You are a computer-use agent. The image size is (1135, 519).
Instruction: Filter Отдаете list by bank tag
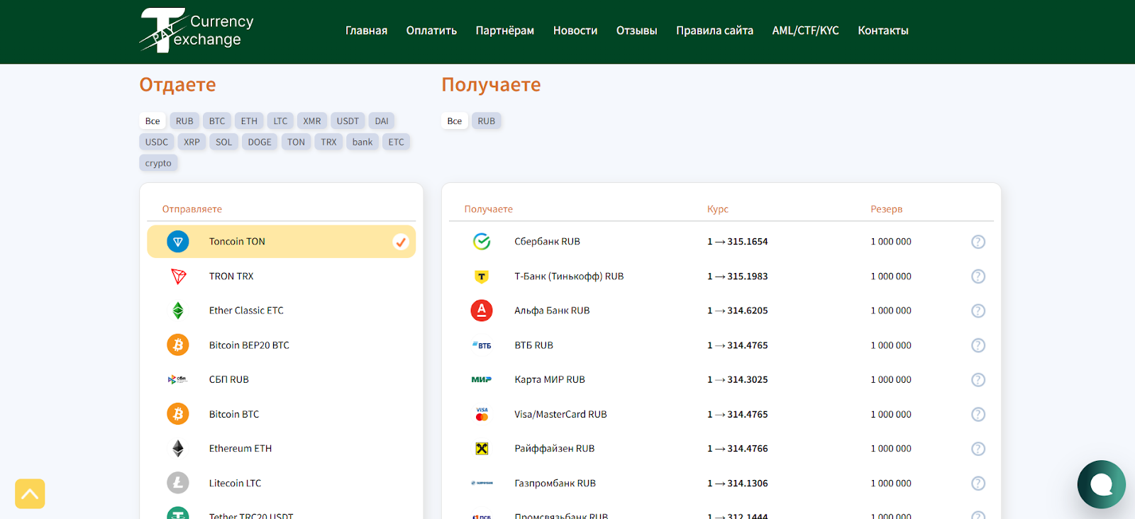click(x=362, y=142)
